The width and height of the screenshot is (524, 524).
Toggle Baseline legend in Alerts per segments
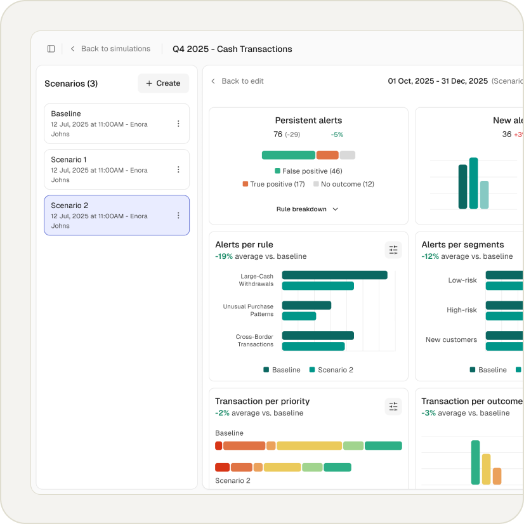[488, 370]
